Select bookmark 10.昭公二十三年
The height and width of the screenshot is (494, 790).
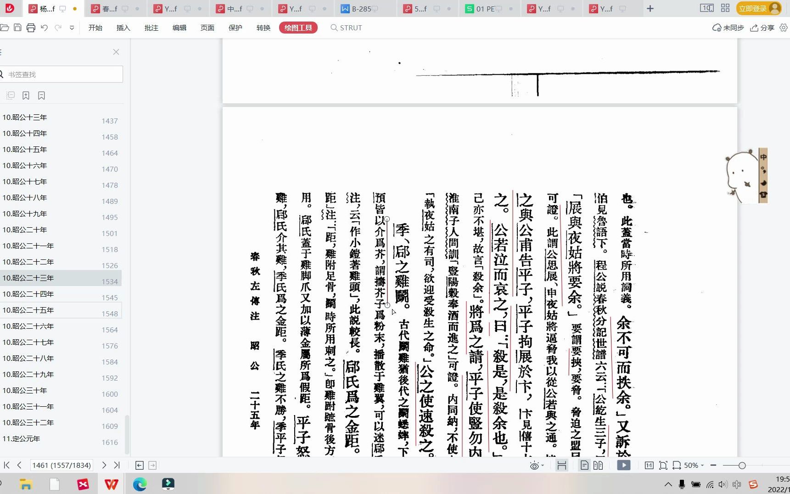pos(61,278)
